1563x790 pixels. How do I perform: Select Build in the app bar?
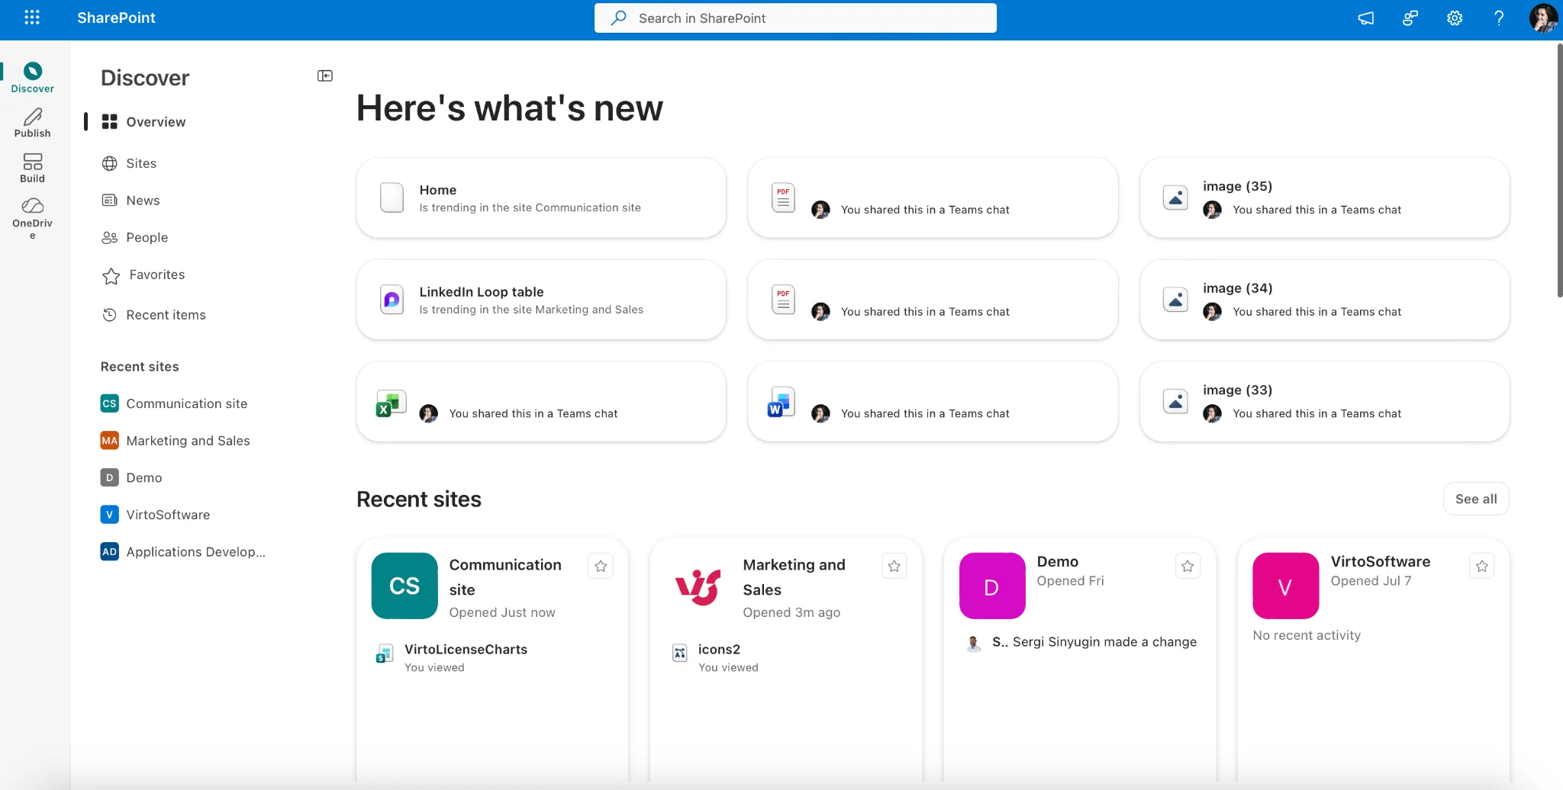tap(32, 168)
